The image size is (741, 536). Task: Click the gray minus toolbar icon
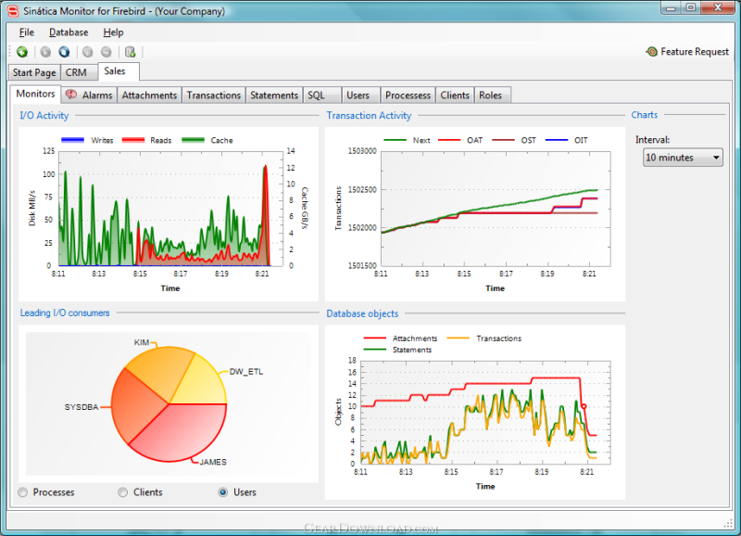tap(107, 52)
